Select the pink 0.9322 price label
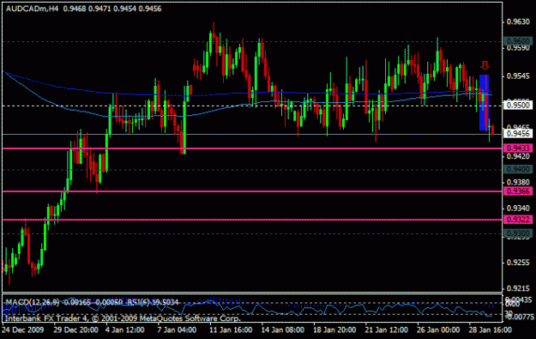 pos(518,220)
